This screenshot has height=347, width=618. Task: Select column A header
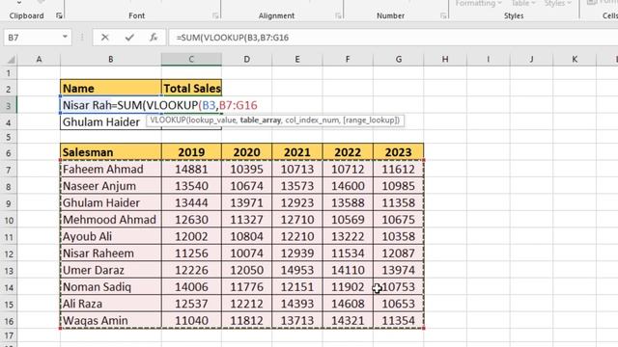39,60
